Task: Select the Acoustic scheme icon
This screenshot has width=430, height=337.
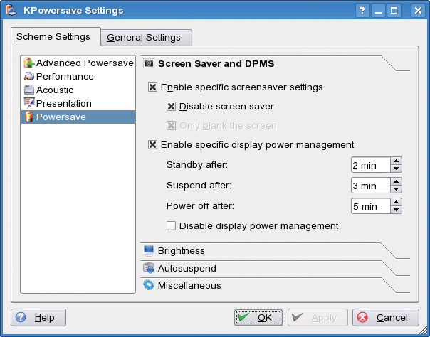Action: click(28, 90)
